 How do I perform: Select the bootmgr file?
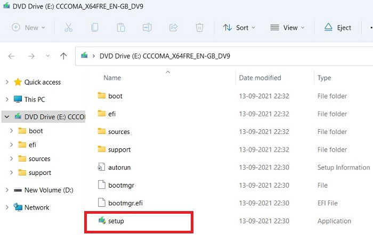click(116, 185)
